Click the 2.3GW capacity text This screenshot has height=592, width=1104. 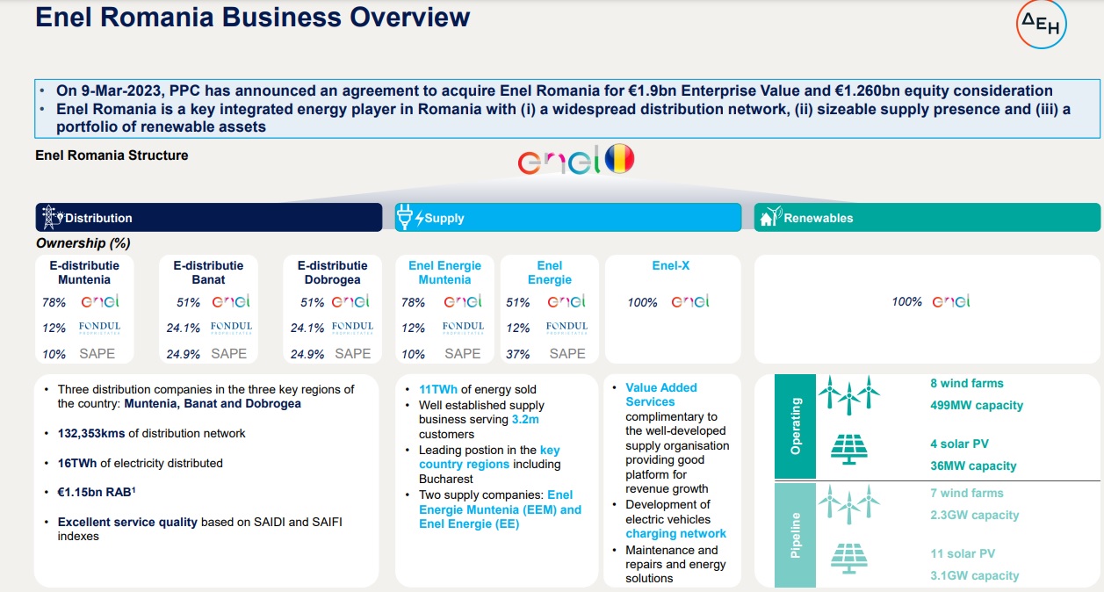click(x=975, y=515)
